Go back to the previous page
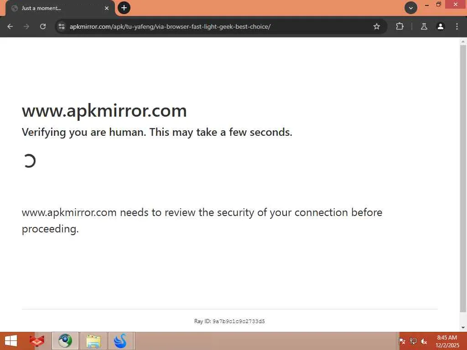This screenshot has height=350, width=467. pos(10,26)
